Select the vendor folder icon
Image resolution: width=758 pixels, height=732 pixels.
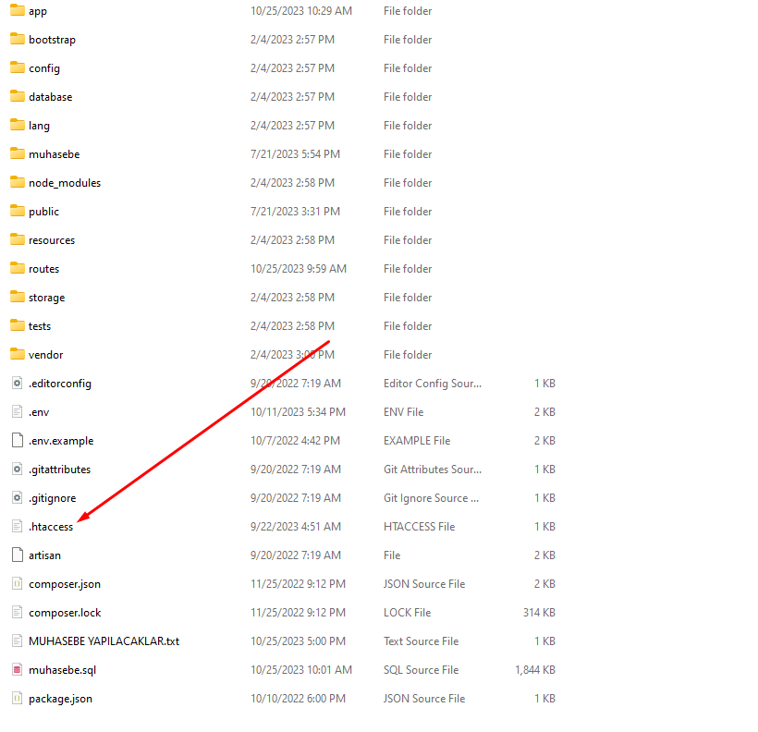pyautogui.click(x=18, y=354)
